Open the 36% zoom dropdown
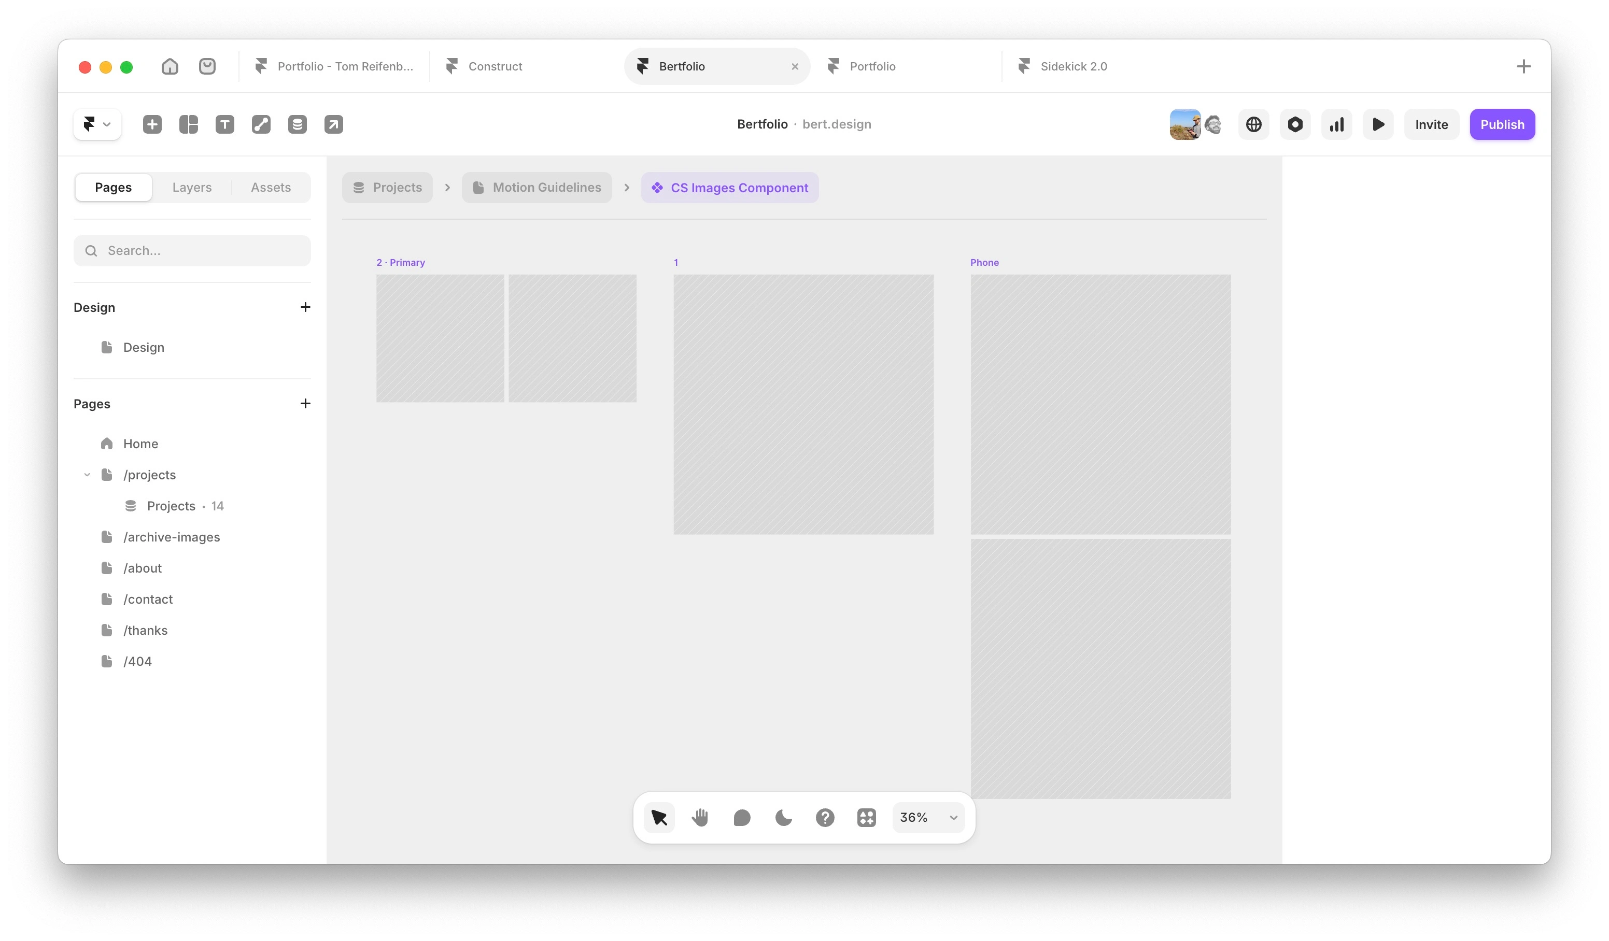Viewport: 1609px width, 941px height. (928, 818)
